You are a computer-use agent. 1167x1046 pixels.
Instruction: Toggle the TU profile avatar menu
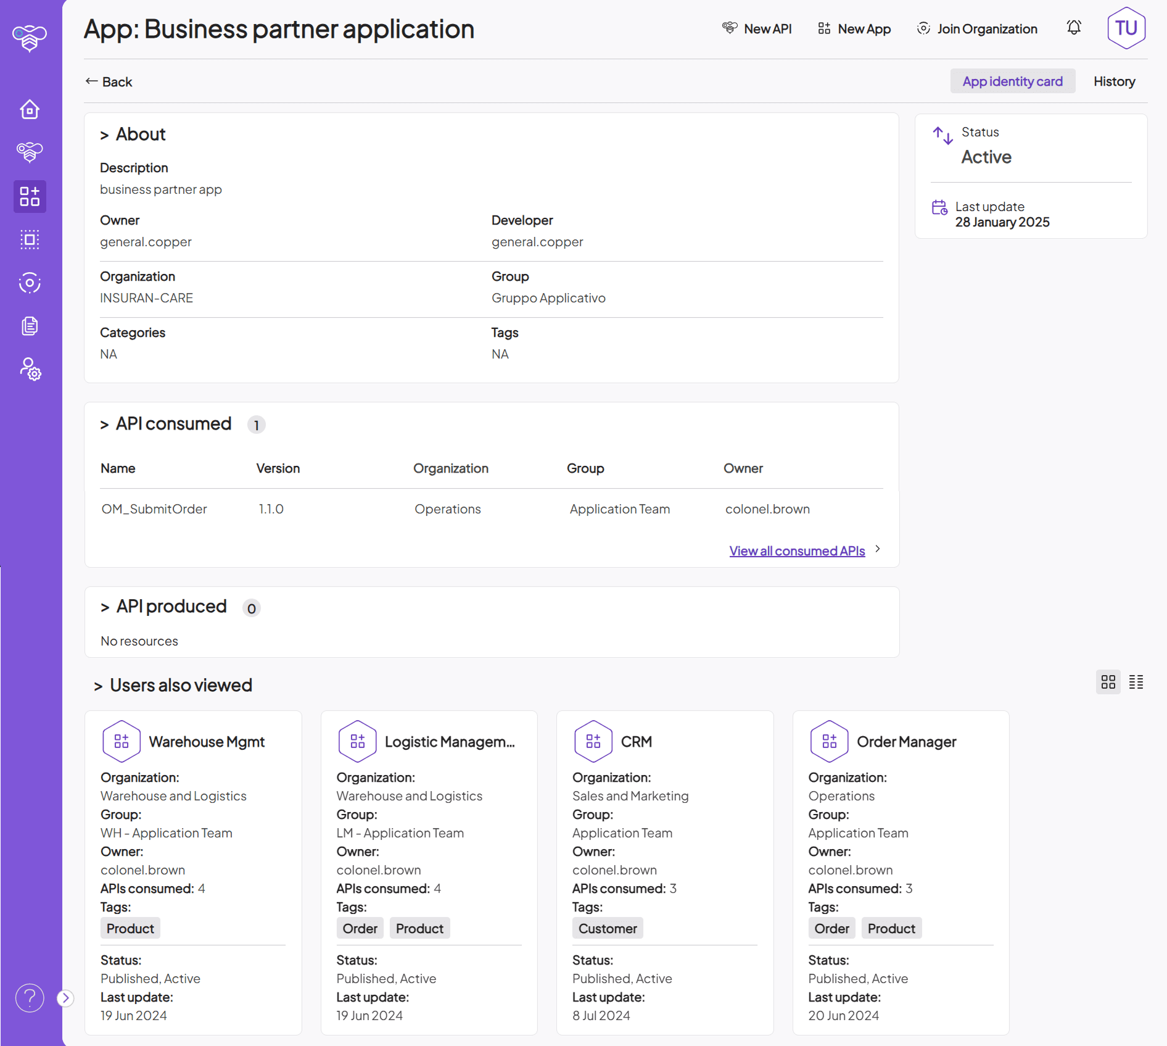click(1126, 28)
